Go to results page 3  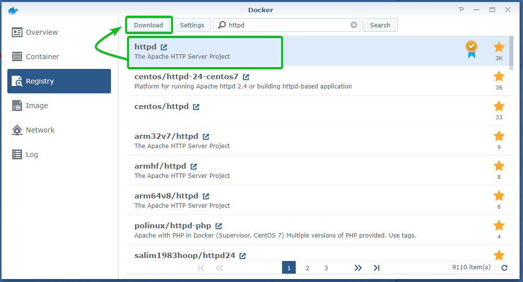[x=326, y=268]
